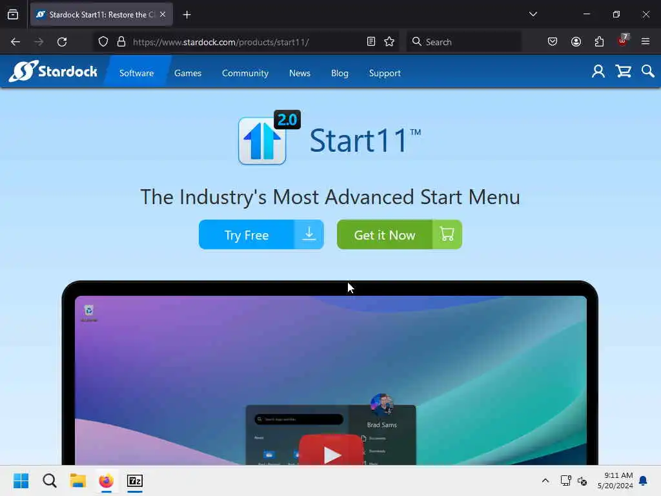Open Stardock site search magnifier
The image size is (661, 496).
coord(648,71)
